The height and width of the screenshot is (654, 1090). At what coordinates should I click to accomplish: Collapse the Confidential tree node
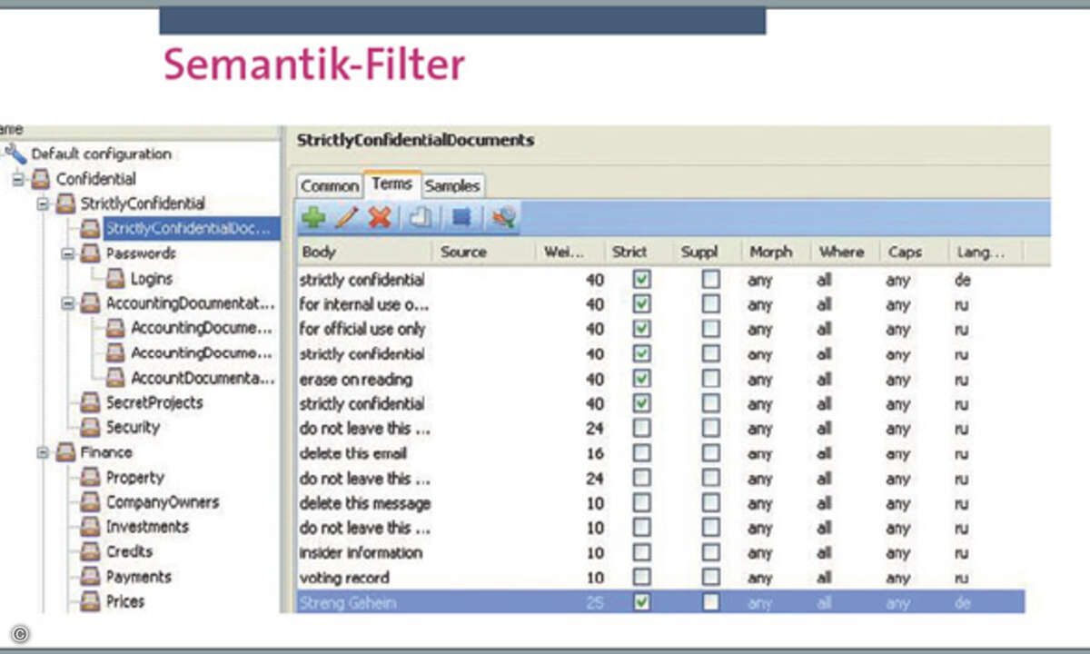tap(18, 179)
